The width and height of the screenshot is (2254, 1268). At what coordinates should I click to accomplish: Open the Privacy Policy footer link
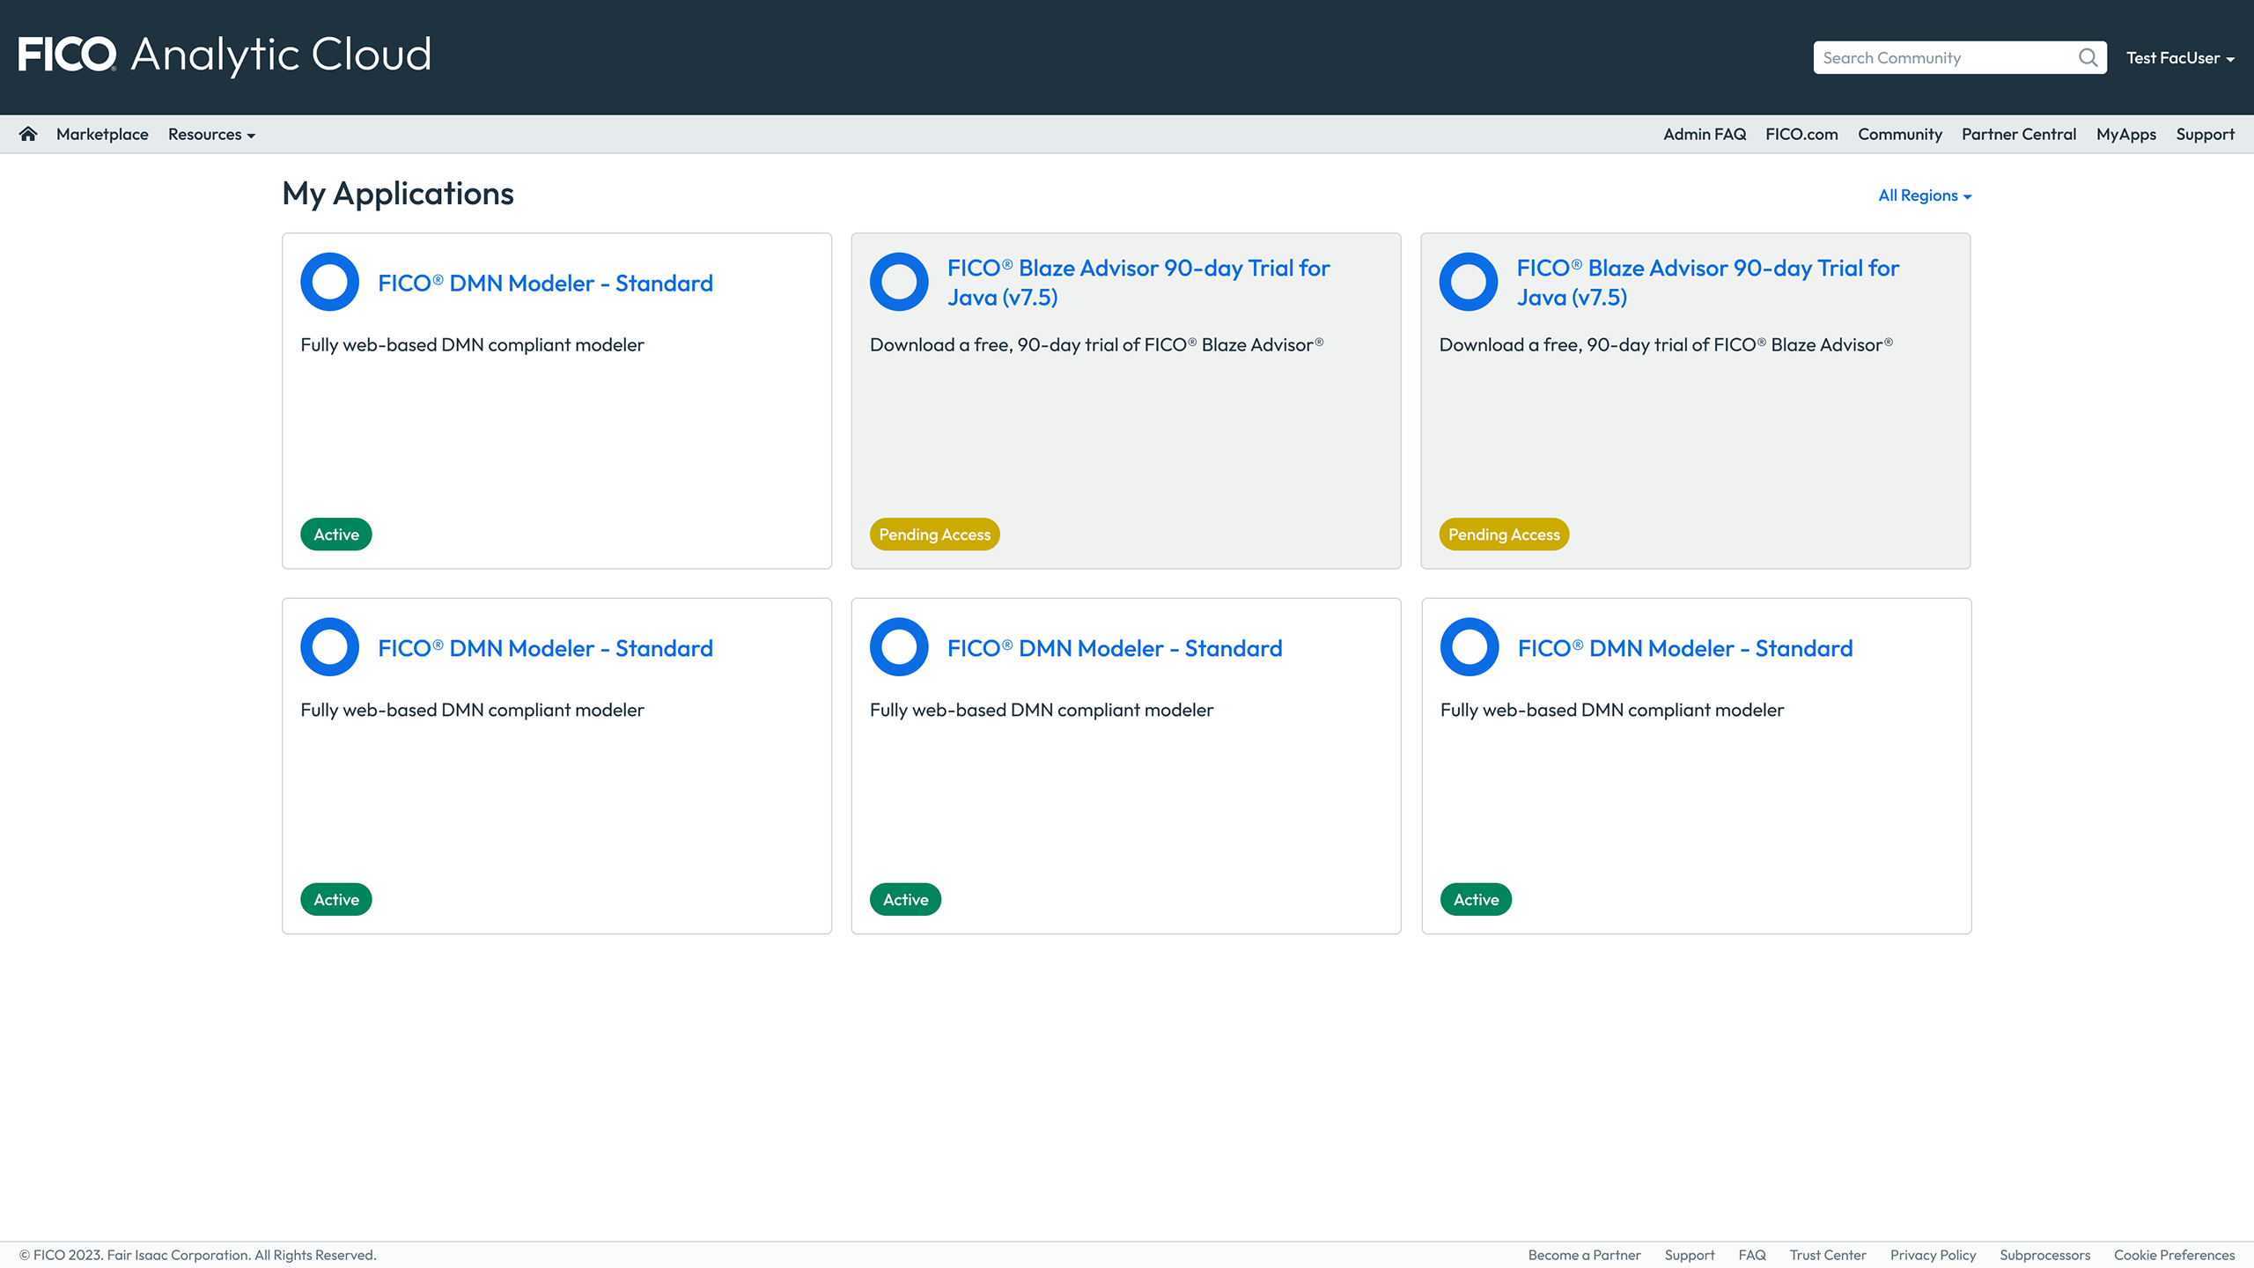pos(1933,1255)
